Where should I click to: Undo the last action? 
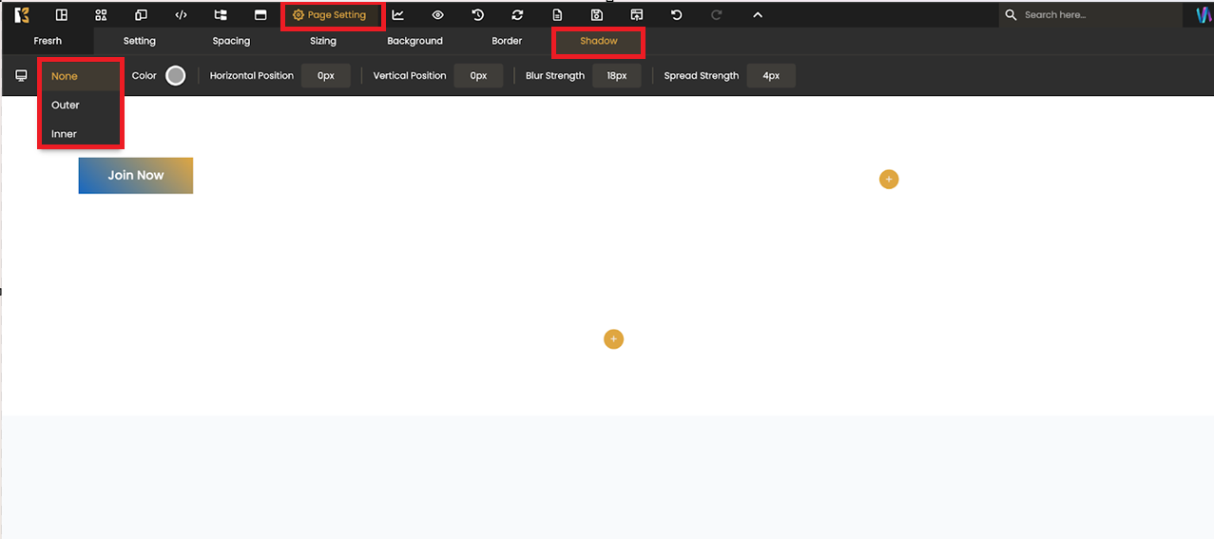pos(677,15)
